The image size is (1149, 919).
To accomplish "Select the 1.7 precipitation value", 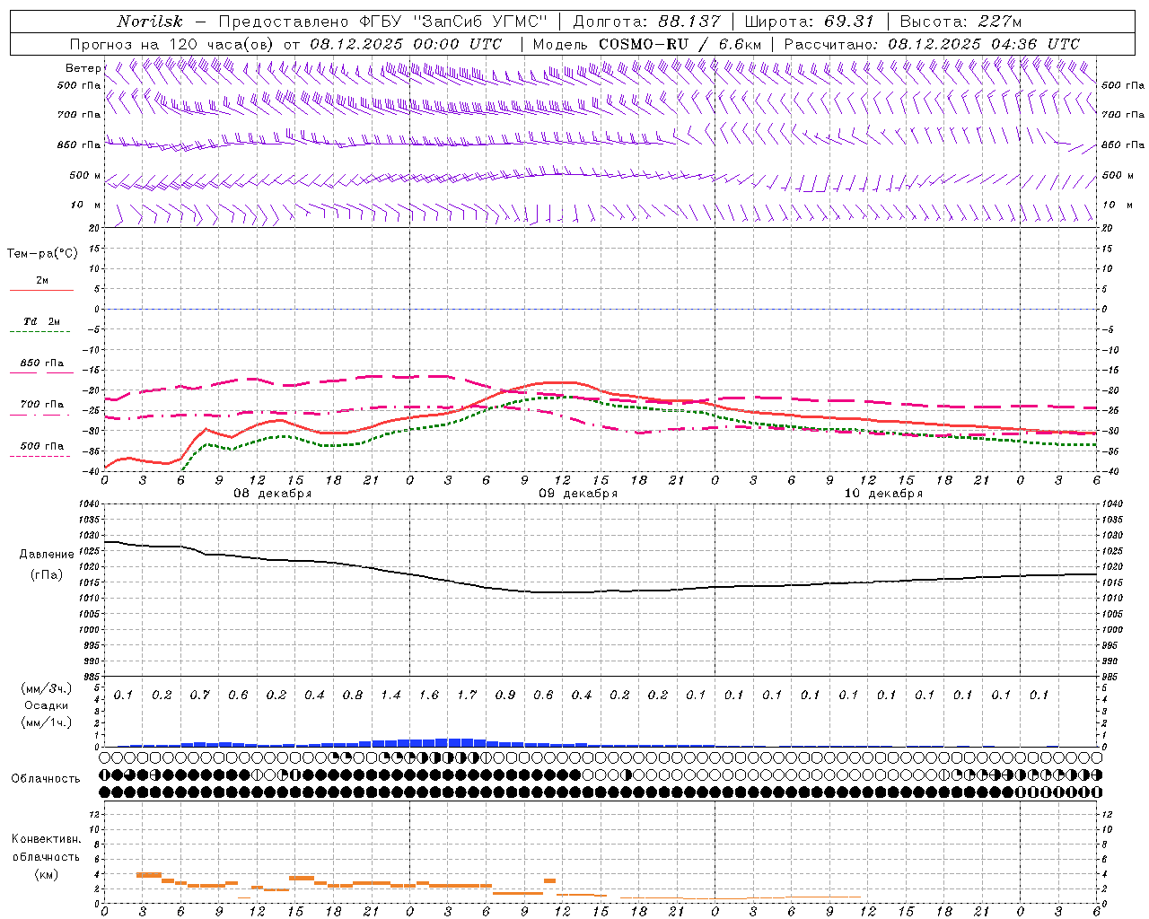I will (x=467, y=696).
